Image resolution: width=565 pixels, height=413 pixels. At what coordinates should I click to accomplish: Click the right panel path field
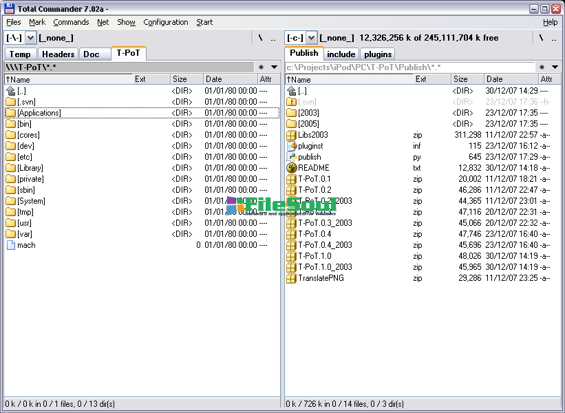click(409, 67)
